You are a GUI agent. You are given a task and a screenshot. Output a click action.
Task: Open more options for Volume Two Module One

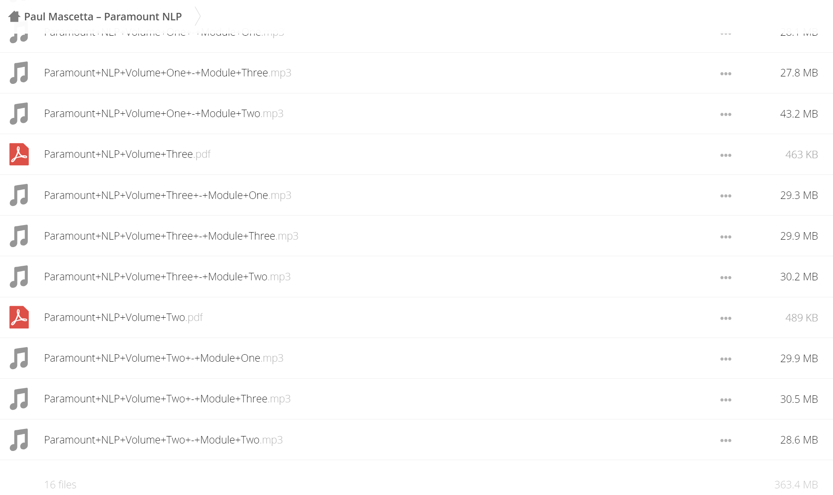coord(725,359)
